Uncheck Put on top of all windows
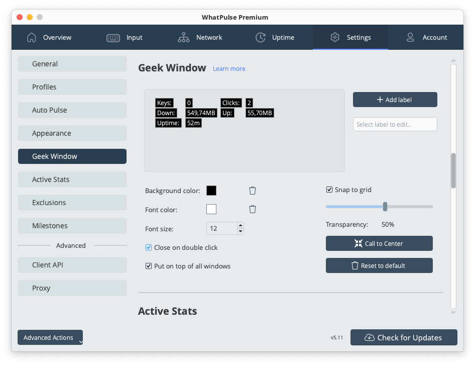 coord(149,266)
